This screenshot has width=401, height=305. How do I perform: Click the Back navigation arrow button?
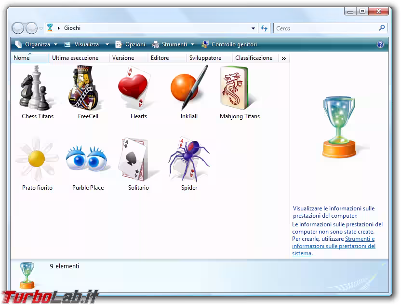(x=18, y=28)
